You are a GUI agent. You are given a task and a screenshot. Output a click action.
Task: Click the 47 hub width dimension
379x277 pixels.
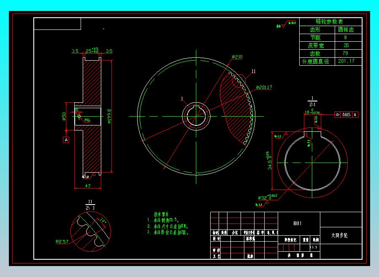pos(88,186)
